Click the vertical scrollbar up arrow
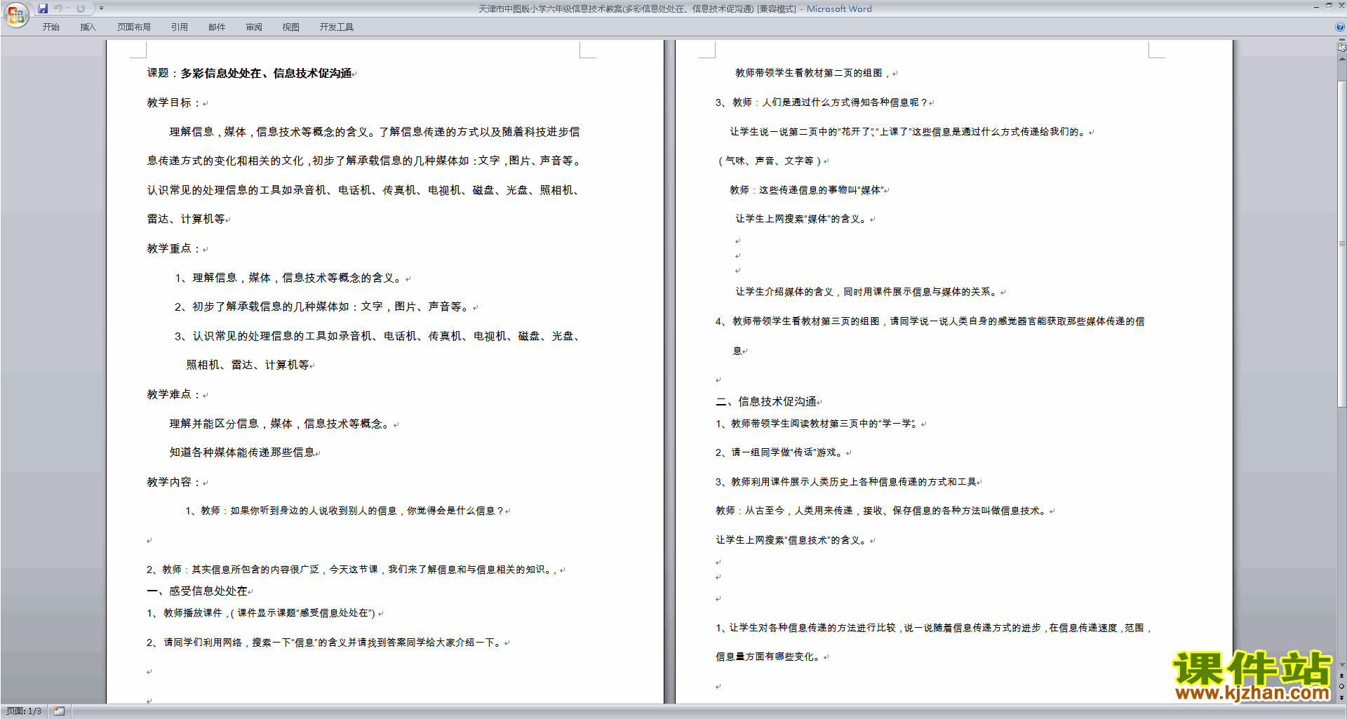Viewport: 1347px width, 719px height. (x=1342, y=60)
